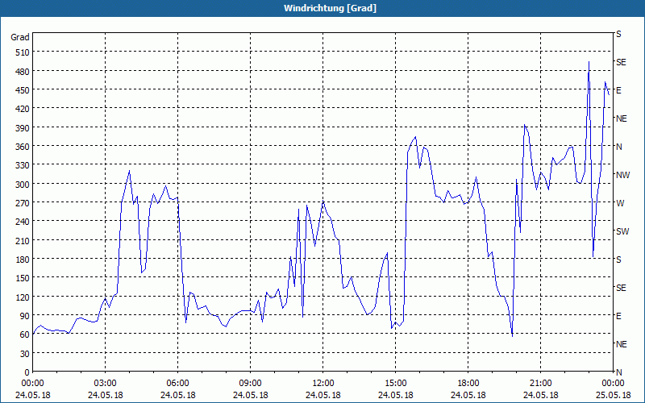
Task: Select the 300 value on the degree axis
Action: pos(23,185)
